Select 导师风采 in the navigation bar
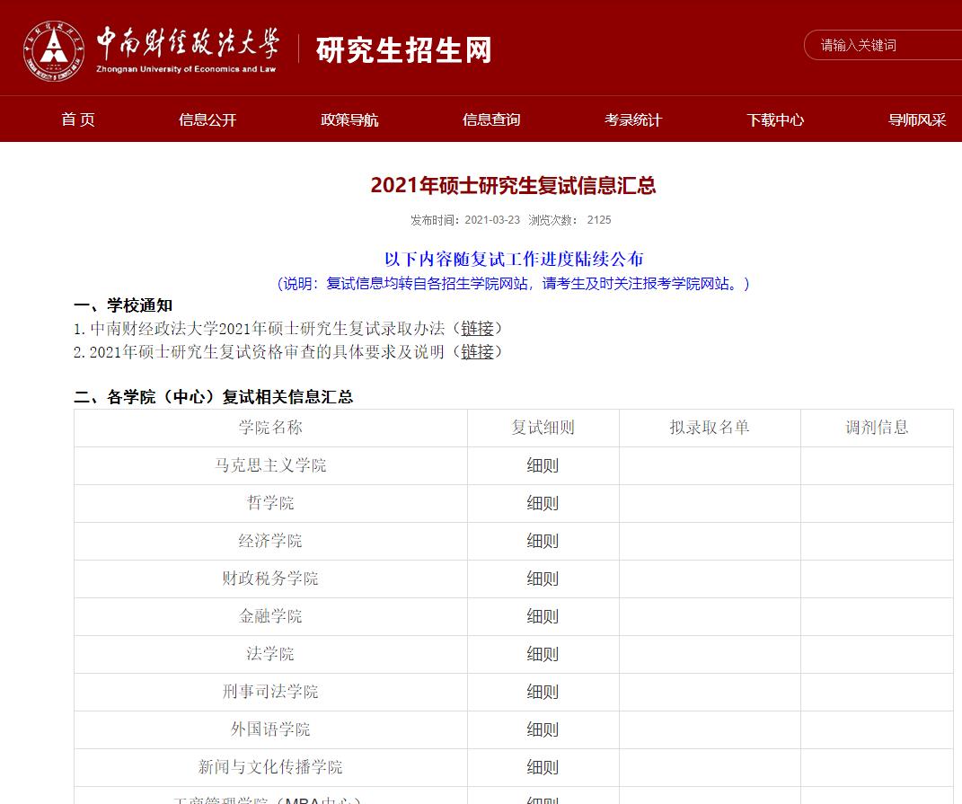 tap(917, 119)
